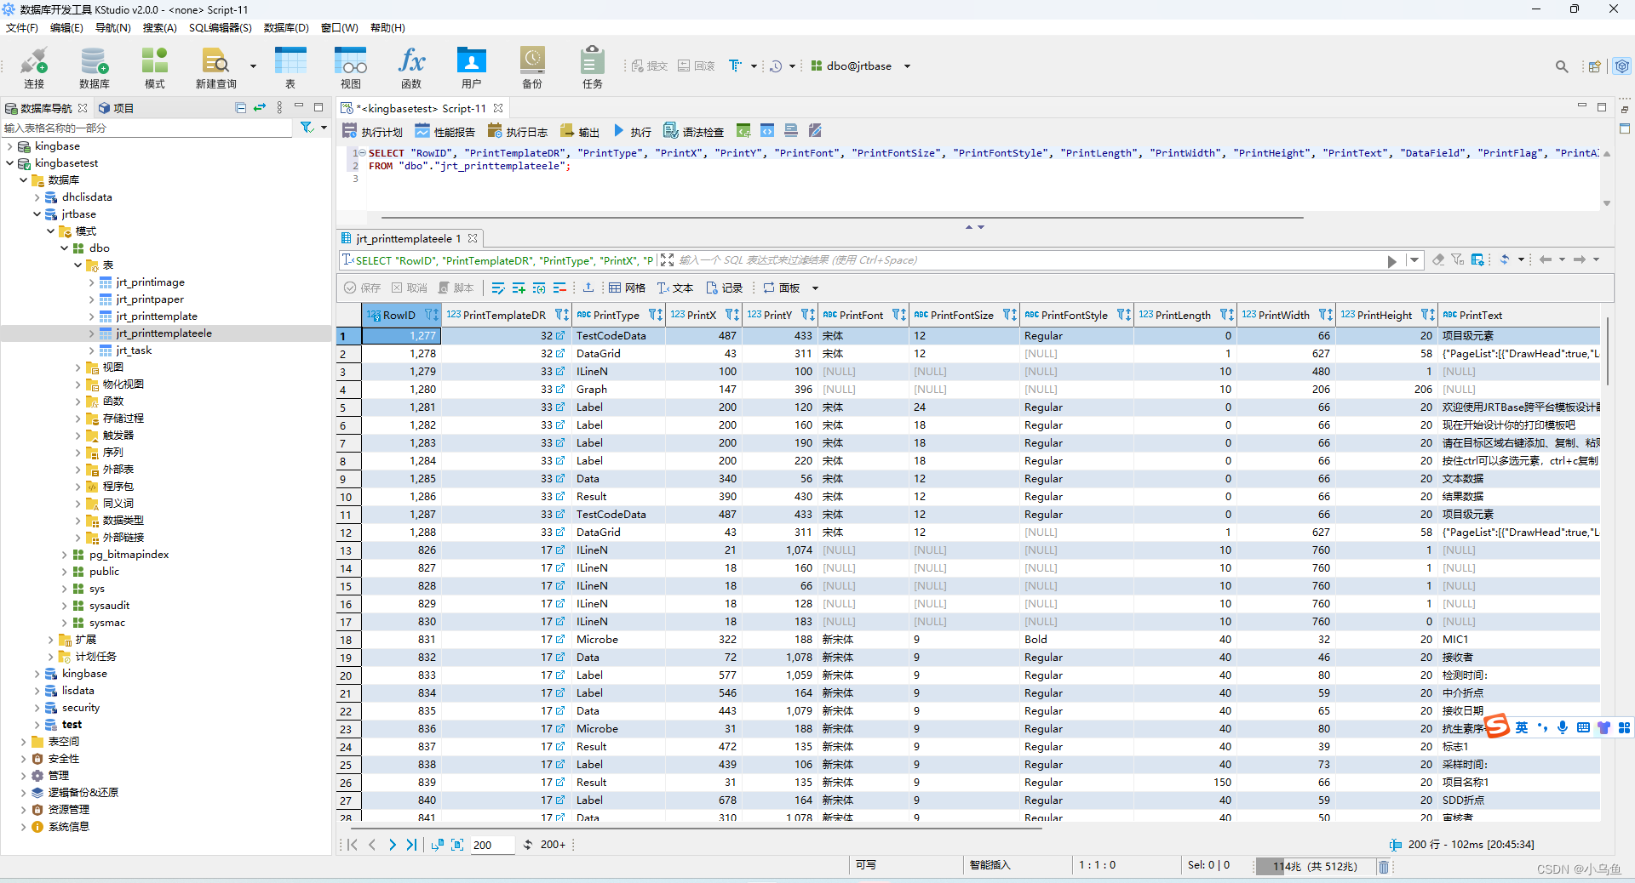Click the 输出 (Output) toolbar button
The width and height of the screenshot is (1635, 883).
click(579, 131)
